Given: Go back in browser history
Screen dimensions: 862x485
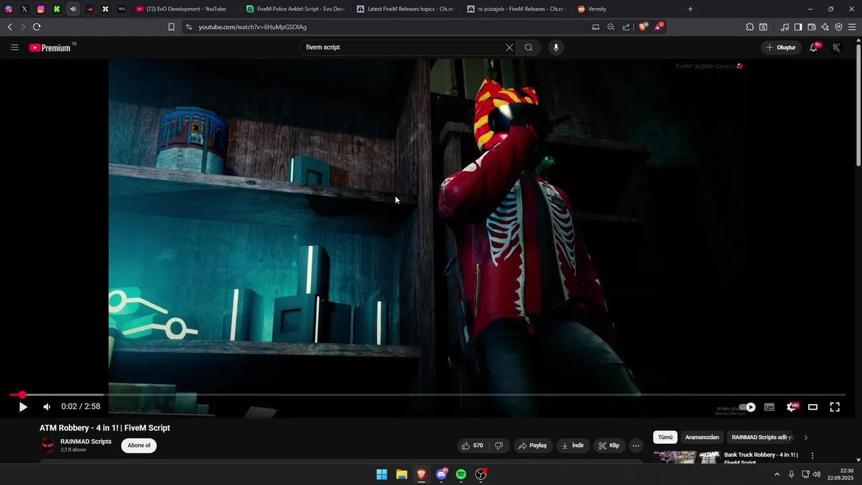Looking at the screenshot, I should (x=9, y=27).
